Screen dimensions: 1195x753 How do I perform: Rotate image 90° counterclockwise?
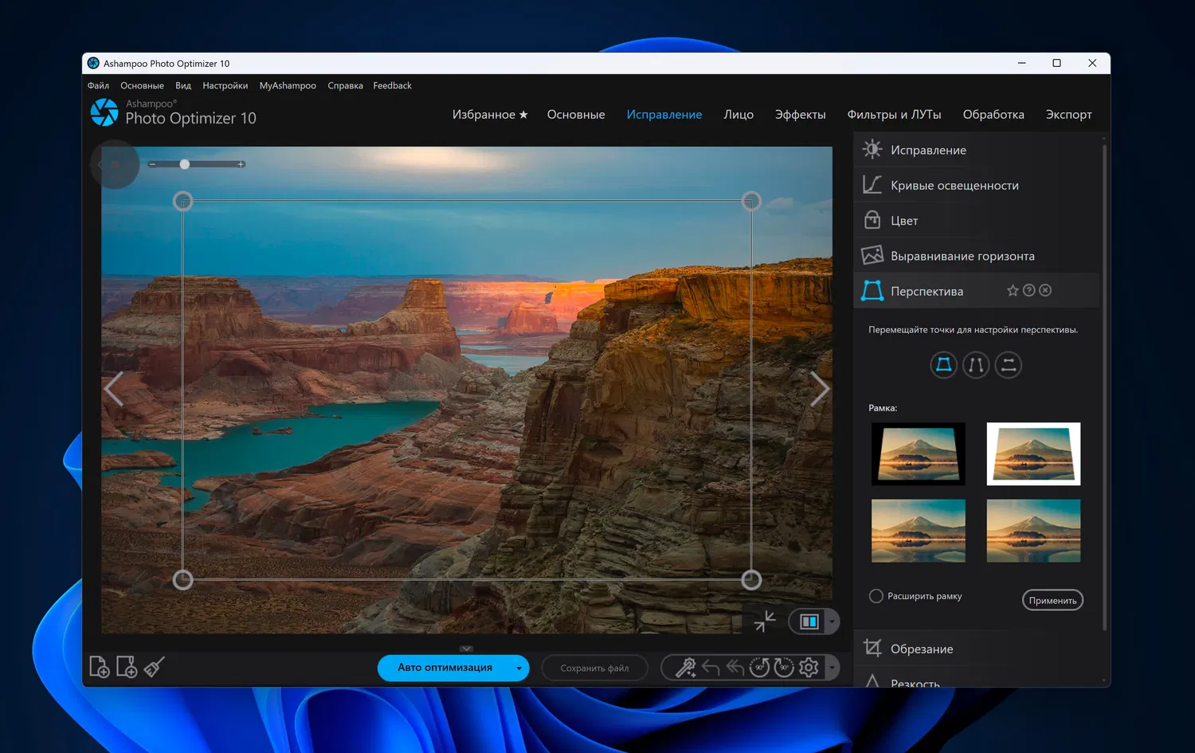click(759, 668)
